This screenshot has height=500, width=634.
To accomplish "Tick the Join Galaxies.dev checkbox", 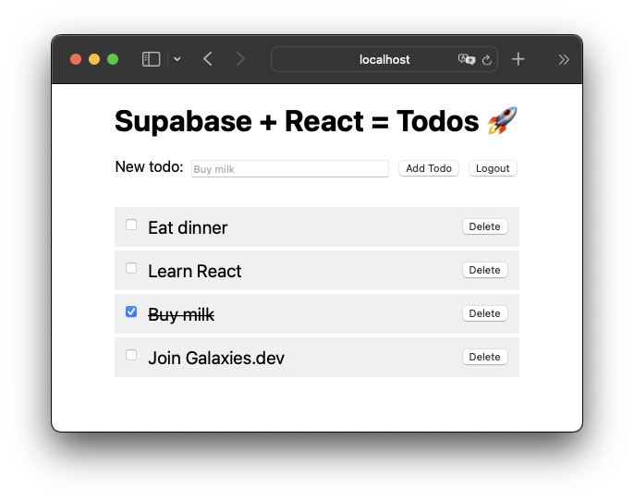I will 131,355.
